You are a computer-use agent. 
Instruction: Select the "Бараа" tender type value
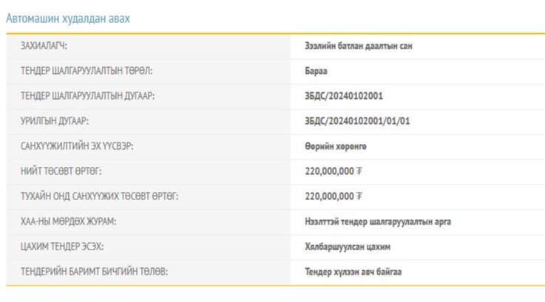[x=316, y=71]
